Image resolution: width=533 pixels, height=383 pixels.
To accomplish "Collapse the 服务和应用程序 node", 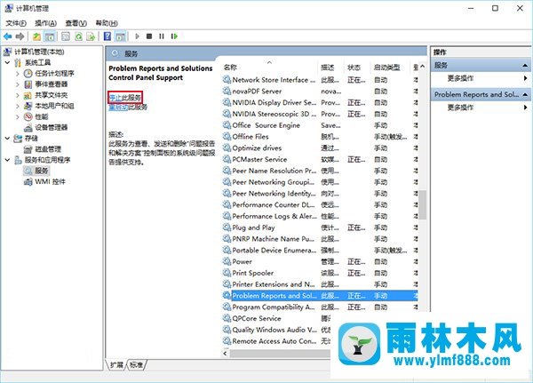I will (x=7, y=160).
